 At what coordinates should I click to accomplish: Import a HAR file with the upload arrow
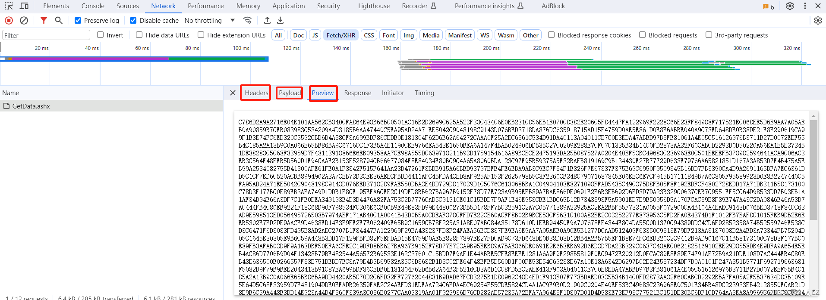267,20
